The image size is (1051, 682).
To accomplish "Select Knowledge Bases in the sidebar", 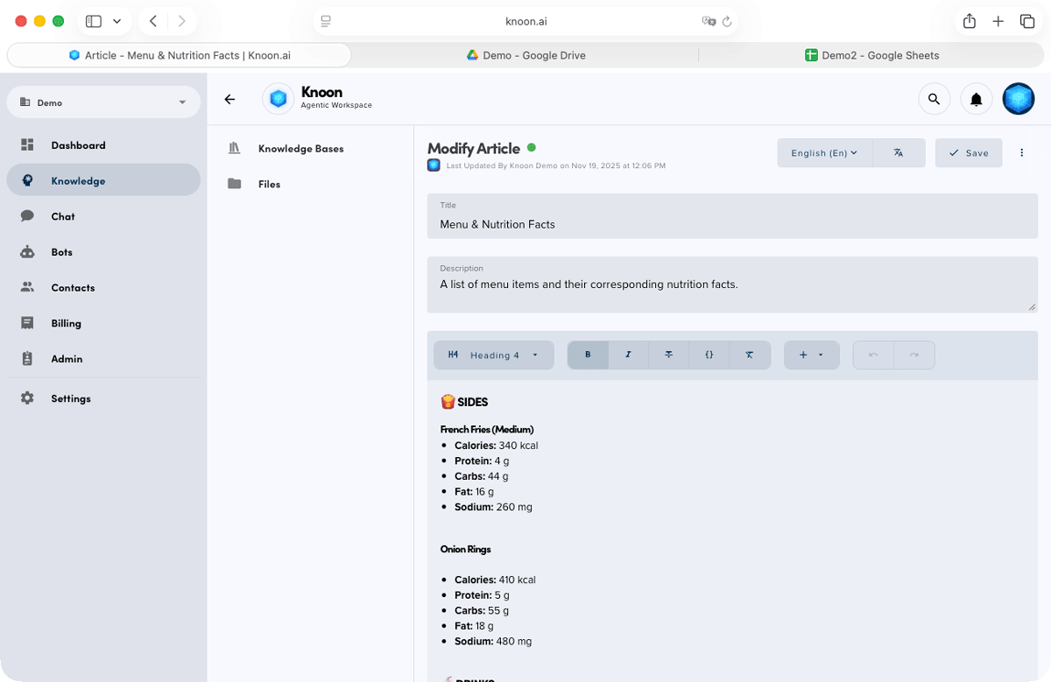I will coord(300,149).
